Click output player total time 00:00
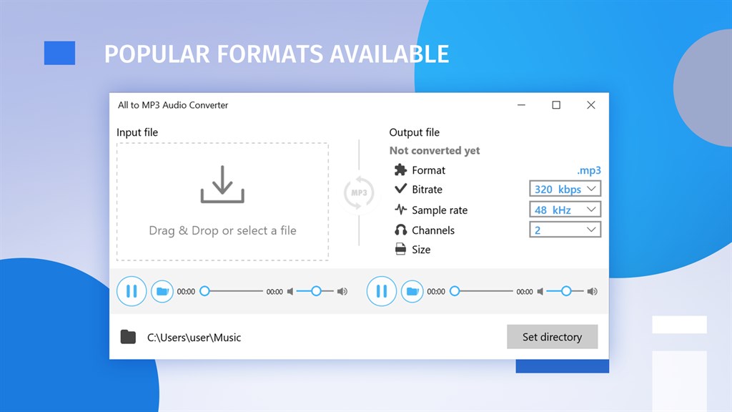 [x=525, y=292]
